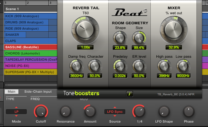
Task: Click the Room Geometry Size knob
Action: click(x=139, y=38)
